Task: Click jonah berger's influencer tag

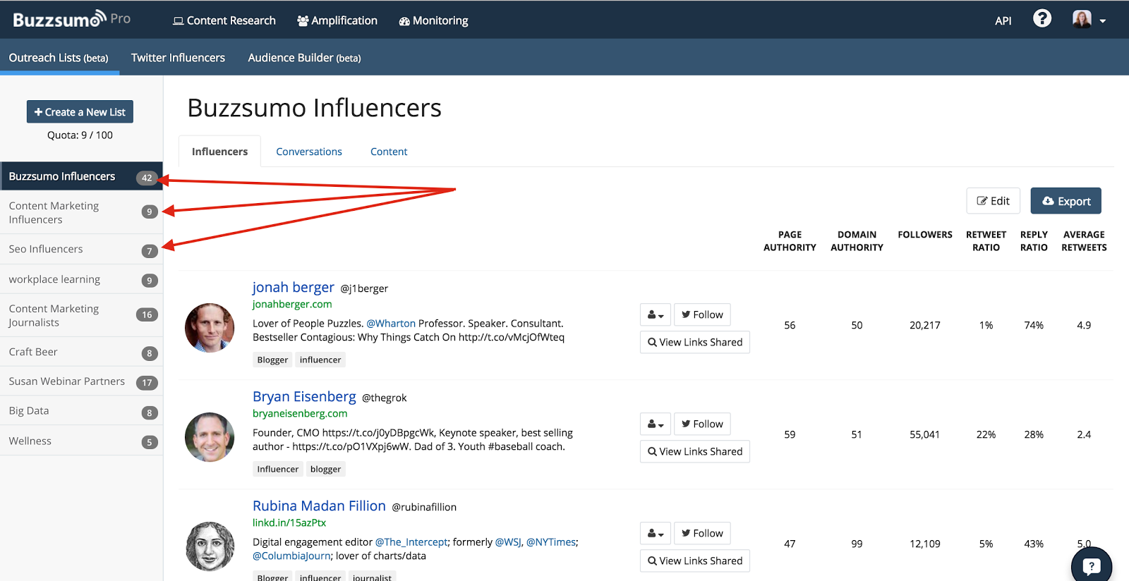Action: point(320,360)
